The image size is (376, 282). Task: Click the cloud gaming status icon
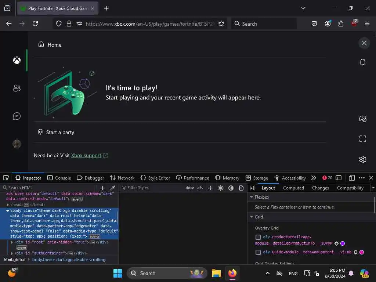(x=362, y=119)
